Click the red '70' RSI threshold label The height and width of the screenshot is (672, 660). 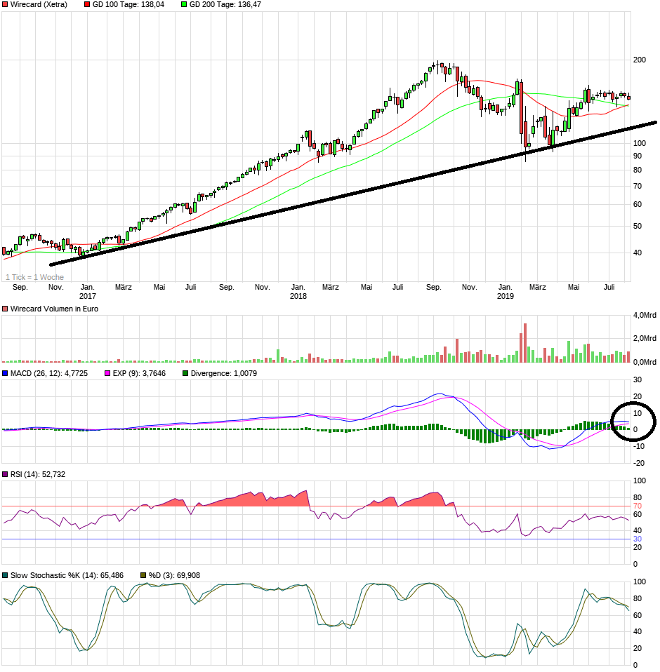coord(638,506)
